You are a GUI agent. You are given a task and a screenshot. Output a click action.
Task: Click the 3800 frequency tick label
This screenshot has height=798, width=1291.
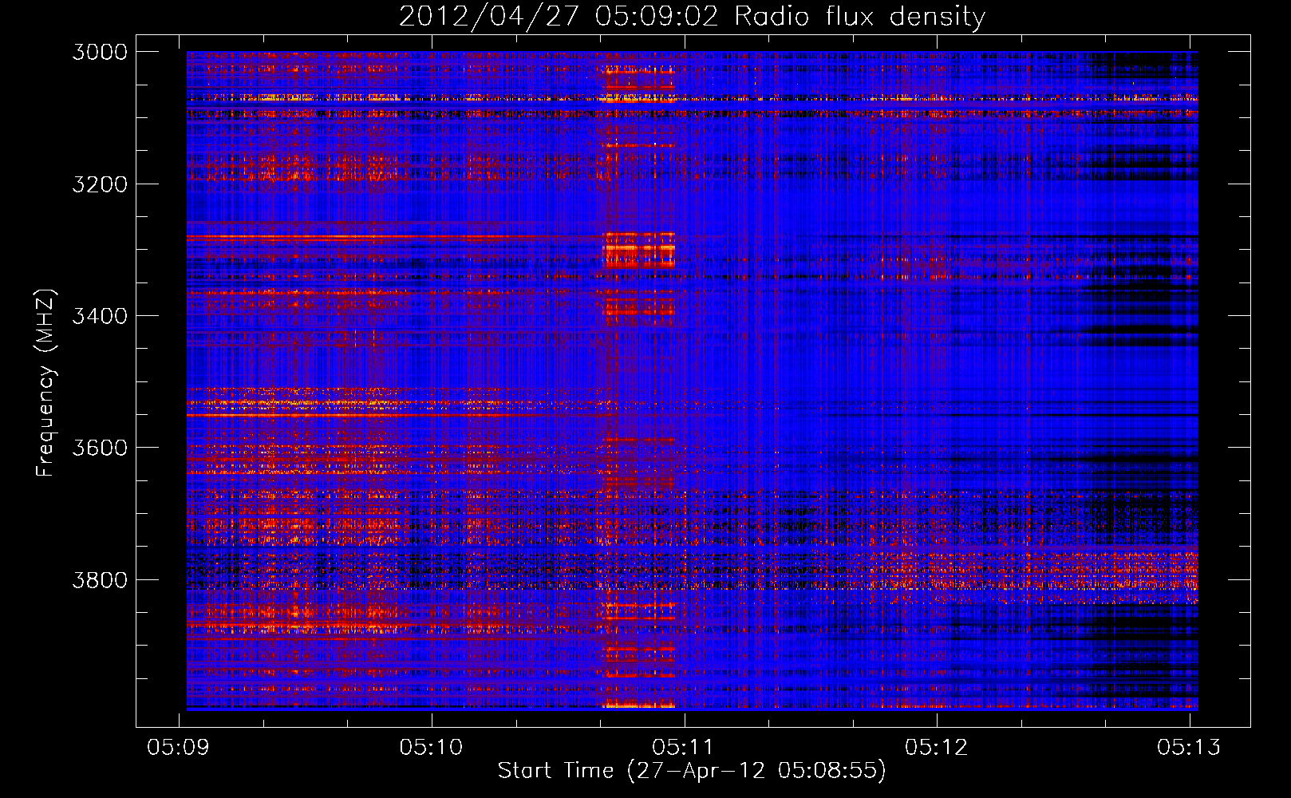pyautogui.click(x=99, y=580)
